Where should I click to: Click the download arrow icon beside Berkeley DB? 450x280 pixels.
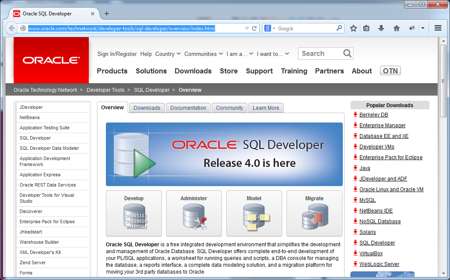tap(355, 114)
